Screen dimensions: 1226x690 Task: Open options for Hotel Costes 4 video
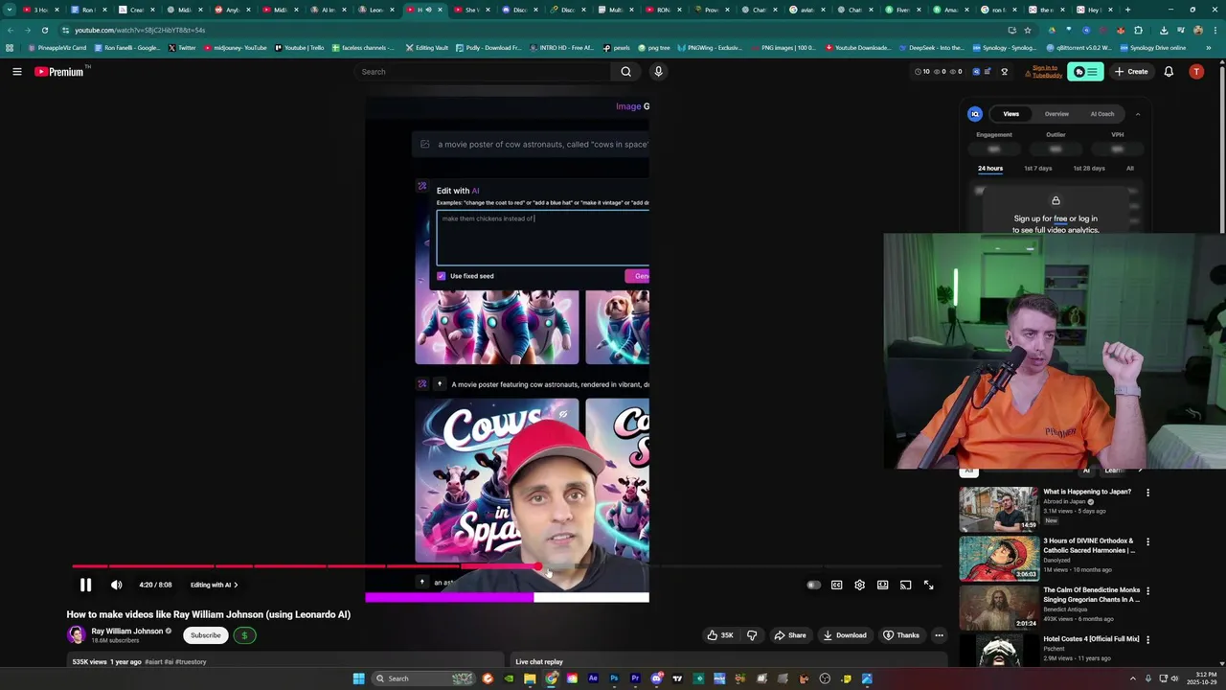1147,640
